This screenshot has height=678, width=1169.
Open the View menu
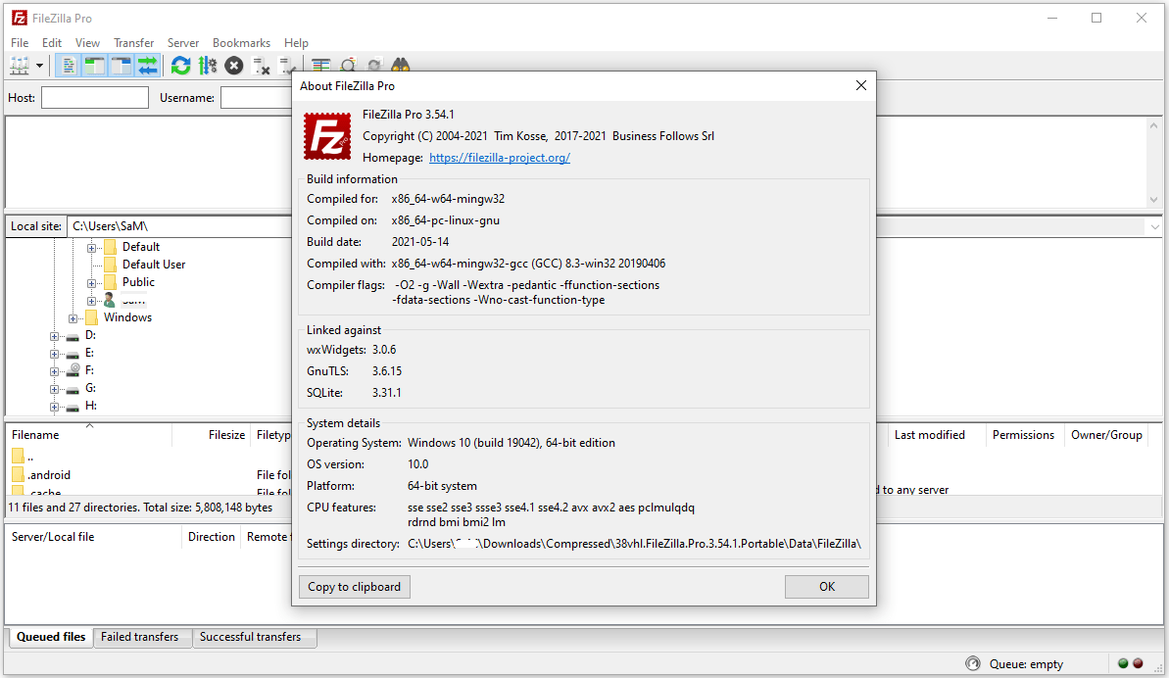tap(87, 42)
